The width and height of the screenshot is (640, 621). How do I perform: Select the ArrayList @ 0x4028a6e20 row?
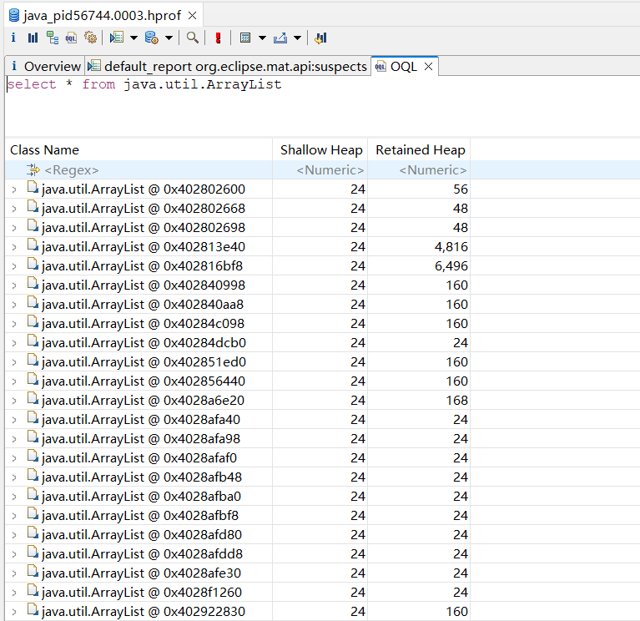click(143, 400)
